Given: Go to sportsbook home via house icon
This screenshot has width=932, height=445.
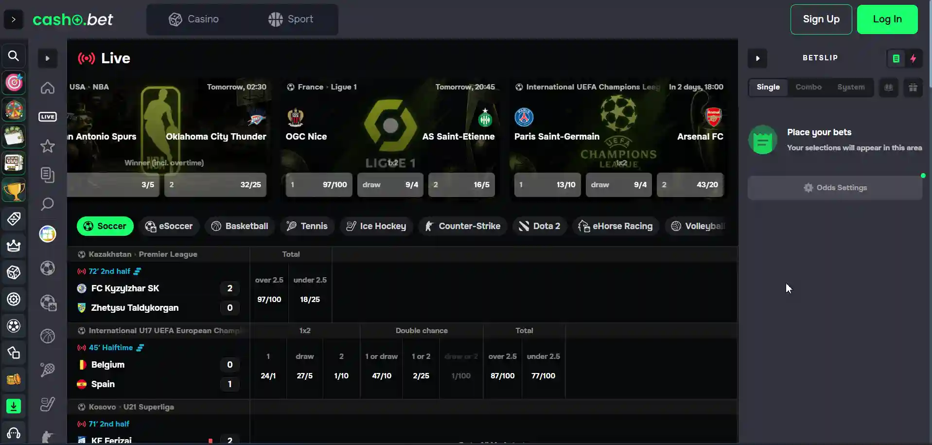Looking at the screenshot, I should (48, 88).
